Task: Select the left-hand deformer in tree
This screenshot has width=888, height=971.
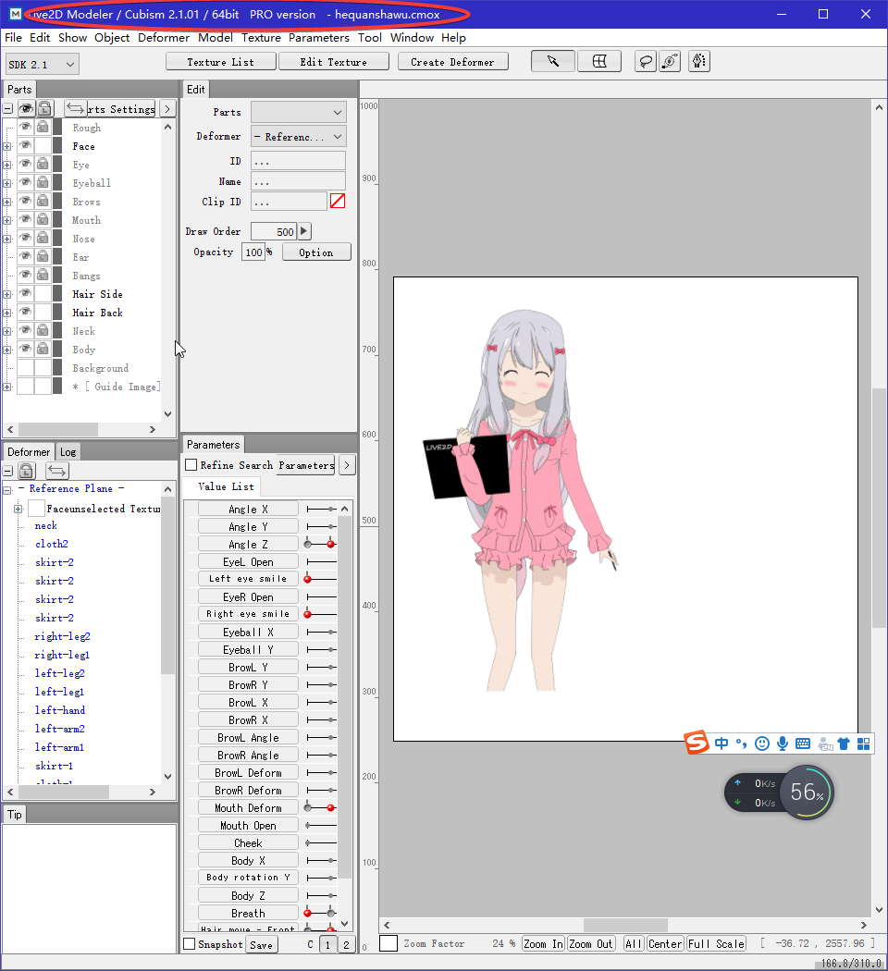Action: [60, 710]
